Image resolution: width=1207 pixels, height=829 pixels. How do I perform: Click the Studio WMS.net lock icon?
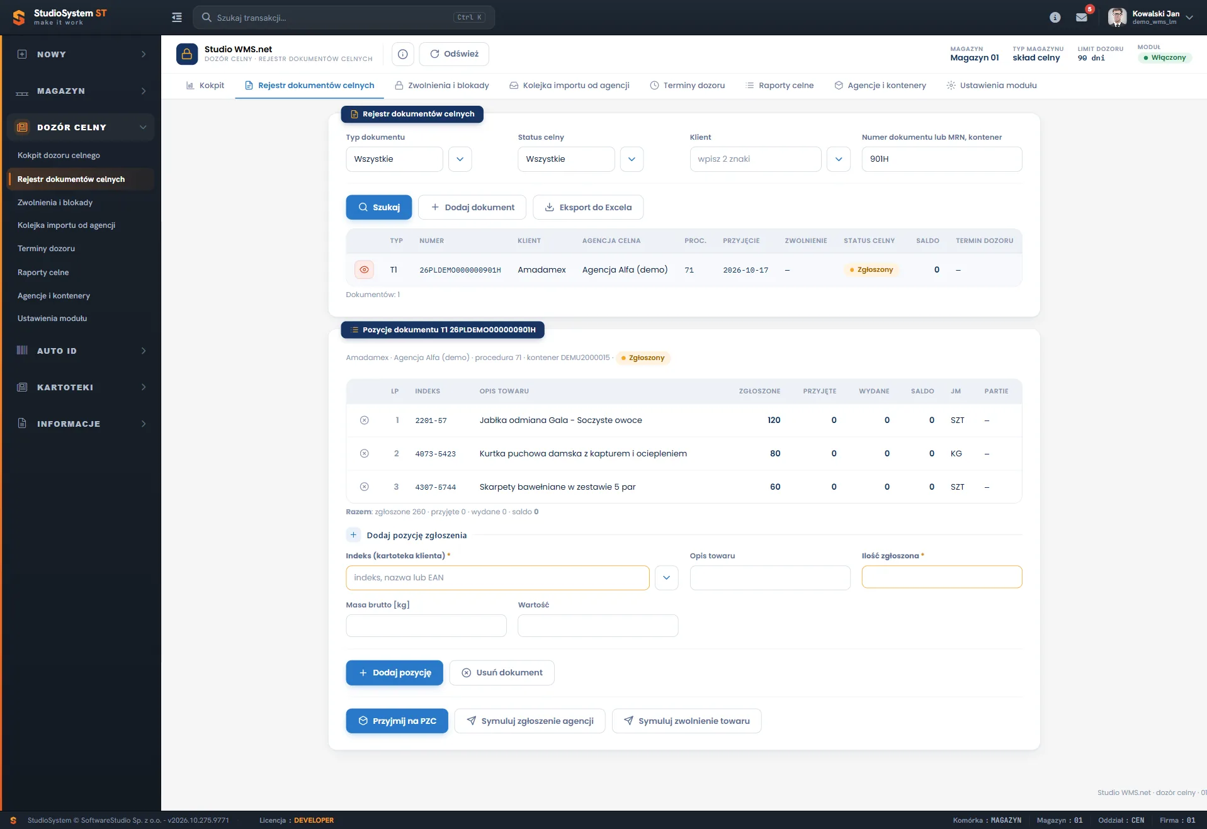click(187, 54)
